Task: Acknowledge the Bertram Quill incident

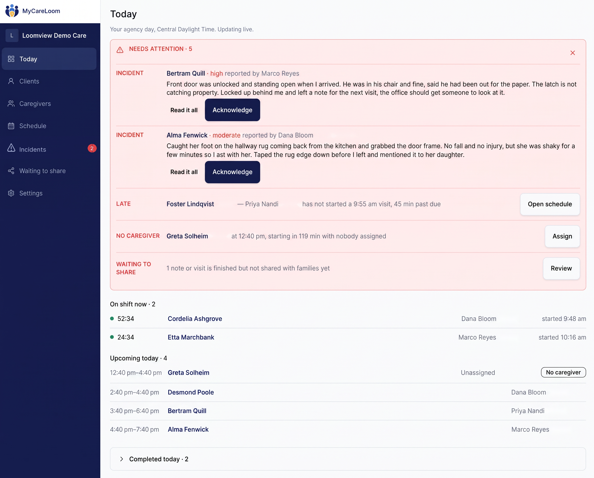Action: (x=232, y=110)
